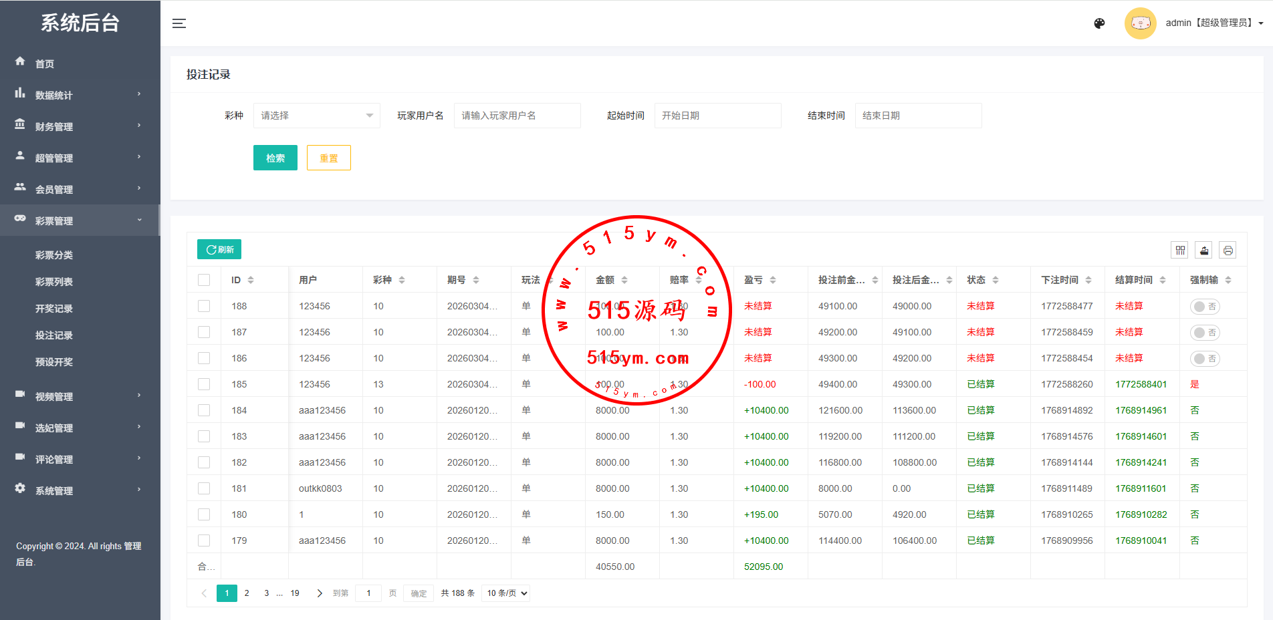Open the theme color palette icon

coord(1099,23)
